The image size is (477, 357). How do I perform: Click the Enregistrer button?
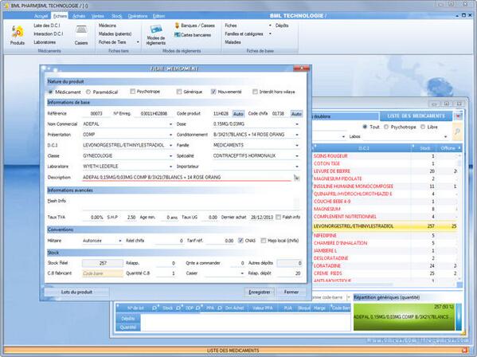coord(260,292)
